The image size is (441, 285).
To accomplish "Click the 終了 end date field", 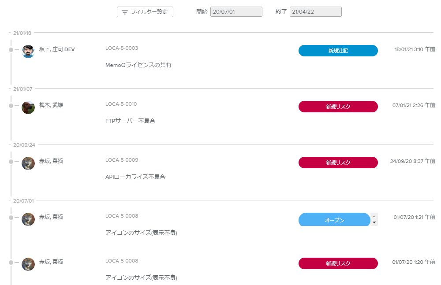I will (x=315, y=12).
